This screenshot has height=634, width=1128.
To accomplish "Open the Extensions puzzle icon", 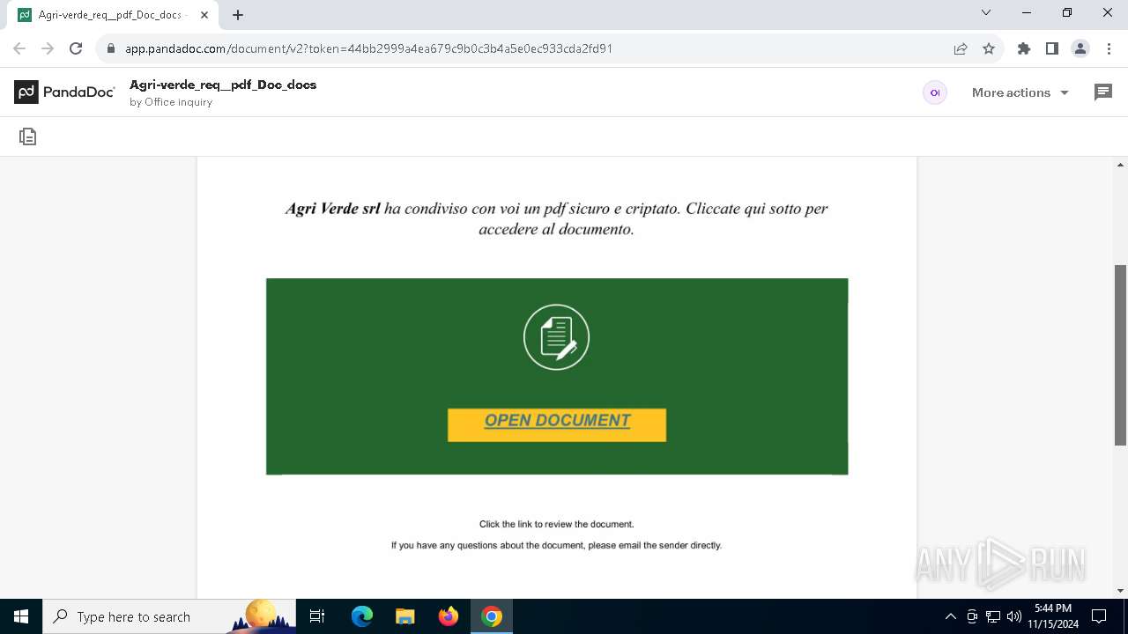I will (x=1024, y=48).
